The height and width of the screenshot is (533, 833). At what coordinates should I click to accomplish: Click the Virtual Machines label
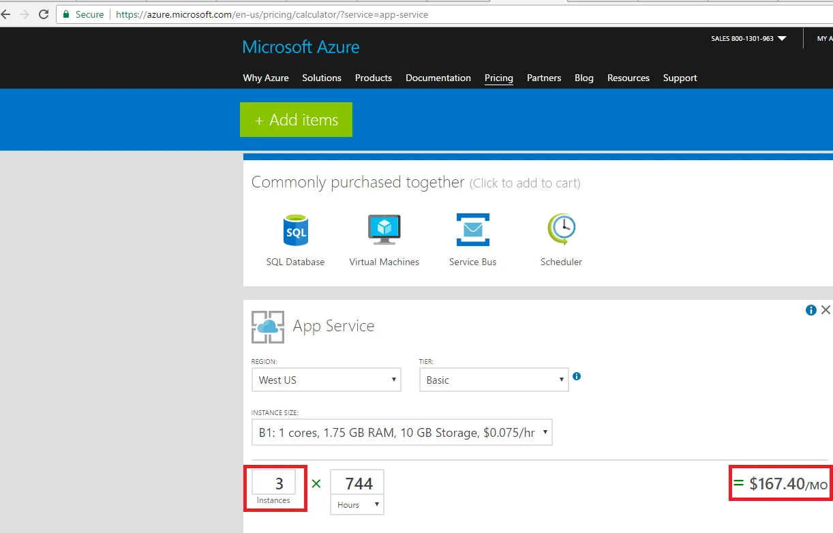[384, 262]
